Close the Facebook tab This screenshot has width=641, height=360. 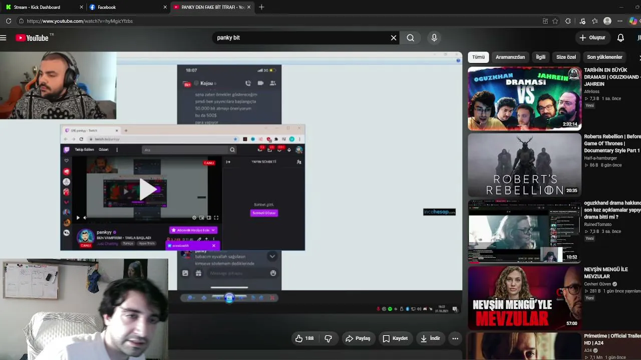point(165,7)
